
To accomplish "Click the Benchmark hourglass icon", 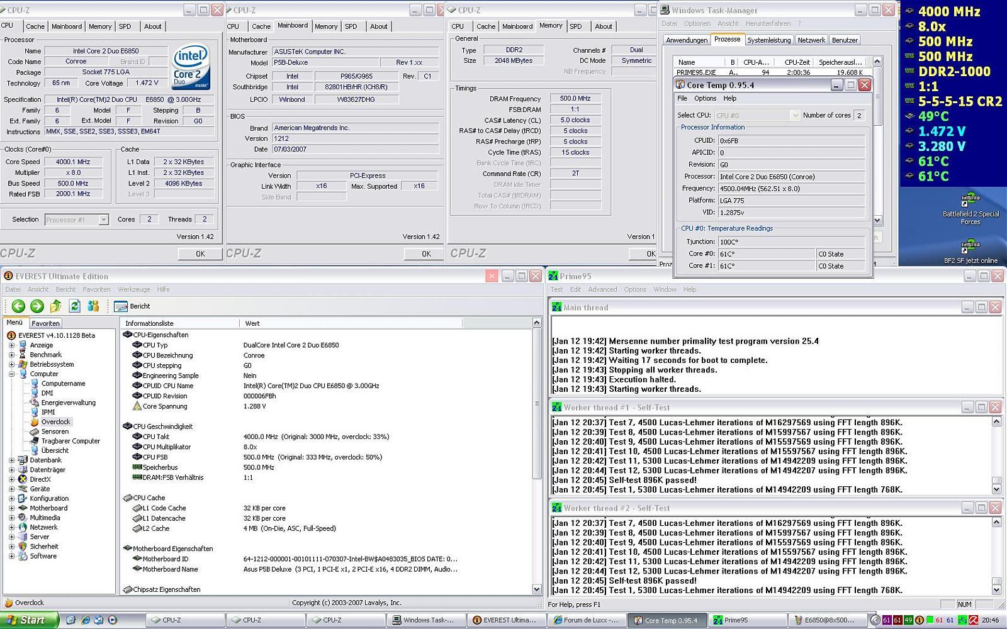I will click(23, 355).
